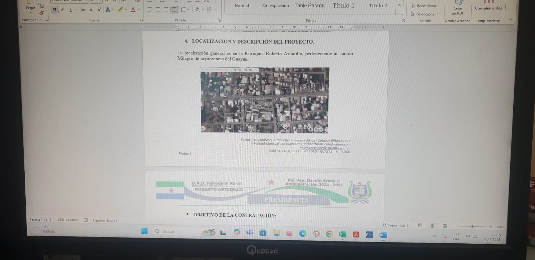This screenshot has width=535, height=260.
Task: Apply the Título 1 style
Action: pyautogui.click(x=343, y=6)
